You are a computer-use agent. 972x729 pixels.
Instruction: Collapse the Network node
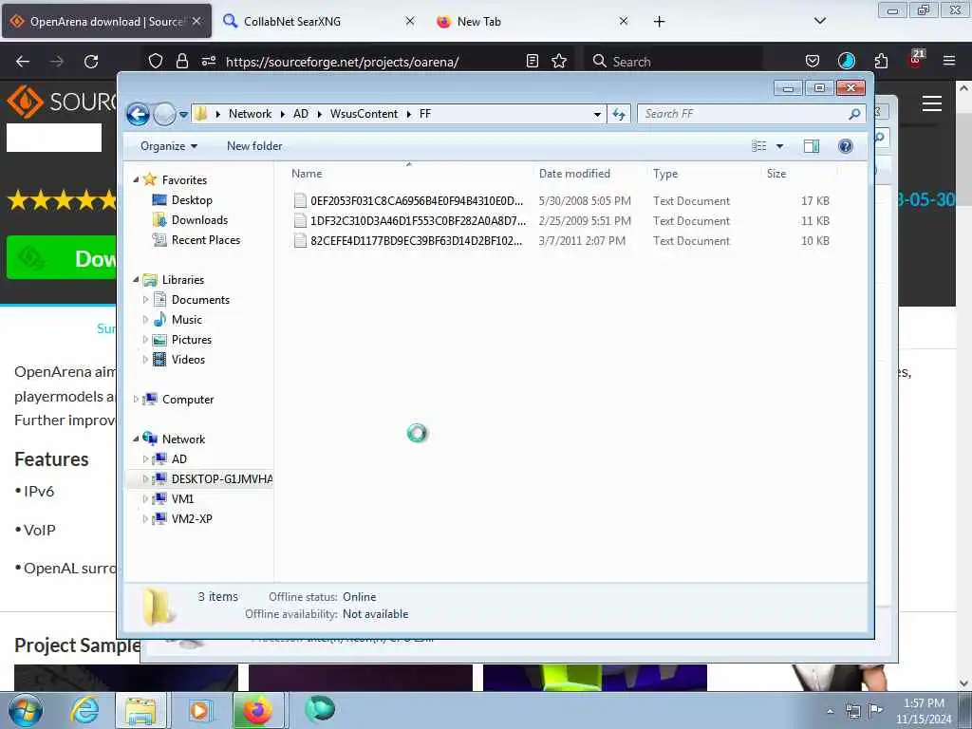[x=136, y=439]
